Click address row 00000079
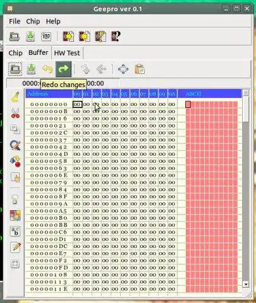 (x=49, y=182)
